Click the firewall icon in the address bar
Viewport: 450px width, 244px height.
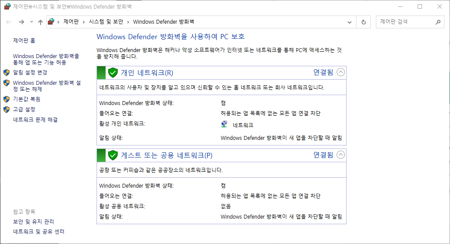pyautogui.click(x=51, y=22)
